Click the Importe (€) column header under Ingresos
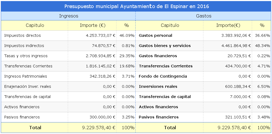Image resolution: width=272 pixels, height=134 pixels. tap(92, 26)
